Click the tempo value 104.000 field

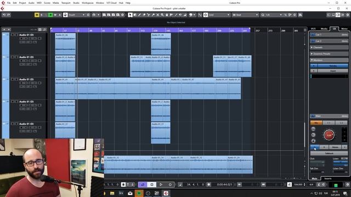(298, 184)
